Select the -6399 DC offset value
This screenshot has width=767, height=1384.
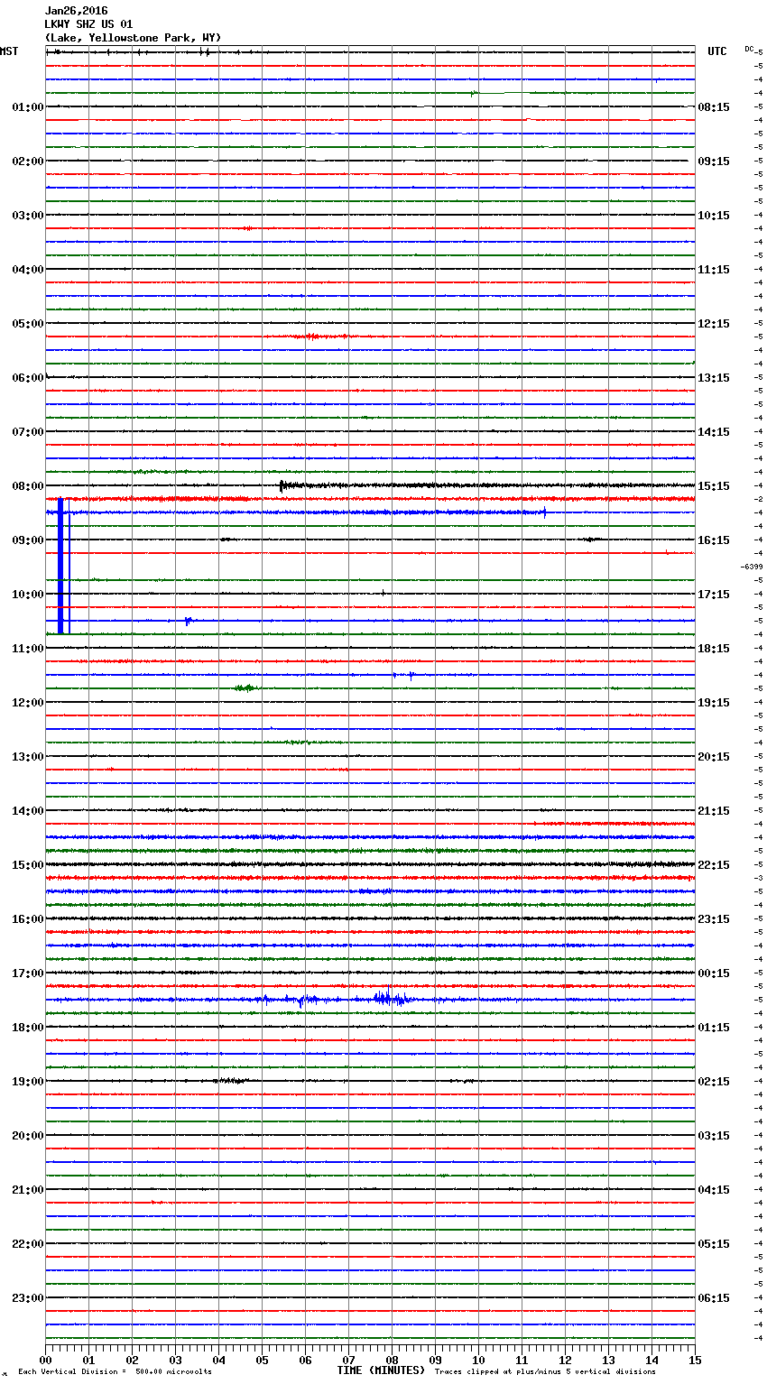click(752, 567)
